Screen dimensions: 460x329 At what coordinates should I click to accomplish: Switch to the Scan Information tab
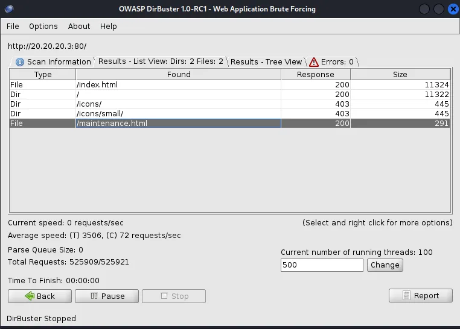(x=53, y=61)
